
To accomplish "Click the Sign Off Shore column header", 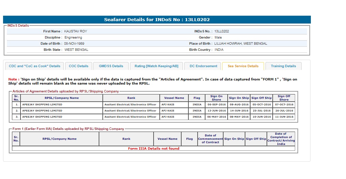I will [284, 98].
